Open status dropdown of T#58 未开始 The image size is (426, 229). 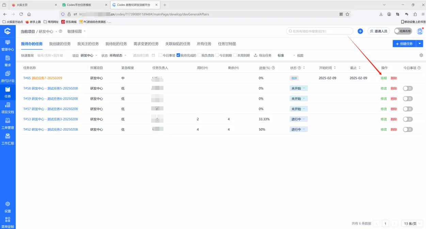(x=299, y=88)
